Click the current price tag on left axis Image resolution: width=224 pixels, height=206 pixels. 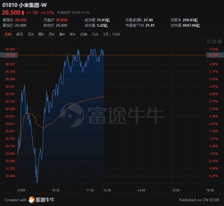[x=9, y=55]
